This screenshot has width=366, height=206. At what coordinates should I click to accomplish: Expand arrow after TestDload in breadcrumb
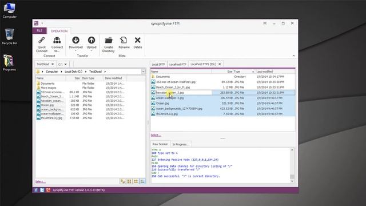(x=105, y=72)
